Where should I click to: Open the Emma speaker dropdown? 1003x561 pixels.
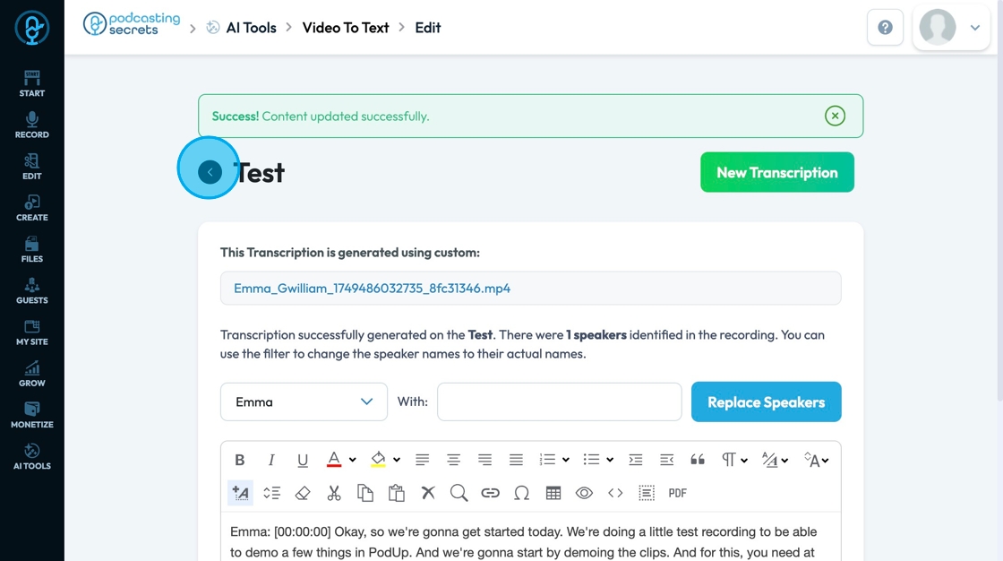click(304, 401)
